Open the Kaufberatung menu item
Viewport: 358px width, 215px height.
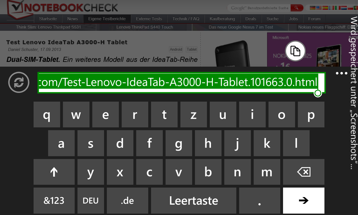click(x=222, y=19)
